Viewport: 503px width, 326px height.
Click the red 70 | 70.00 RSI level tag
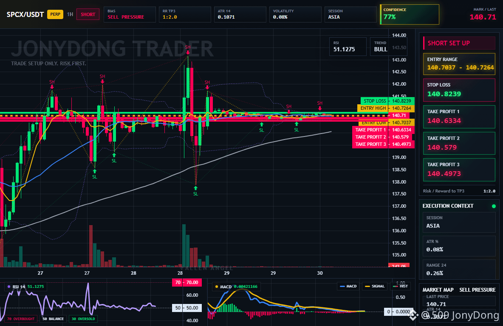point(187,282)
